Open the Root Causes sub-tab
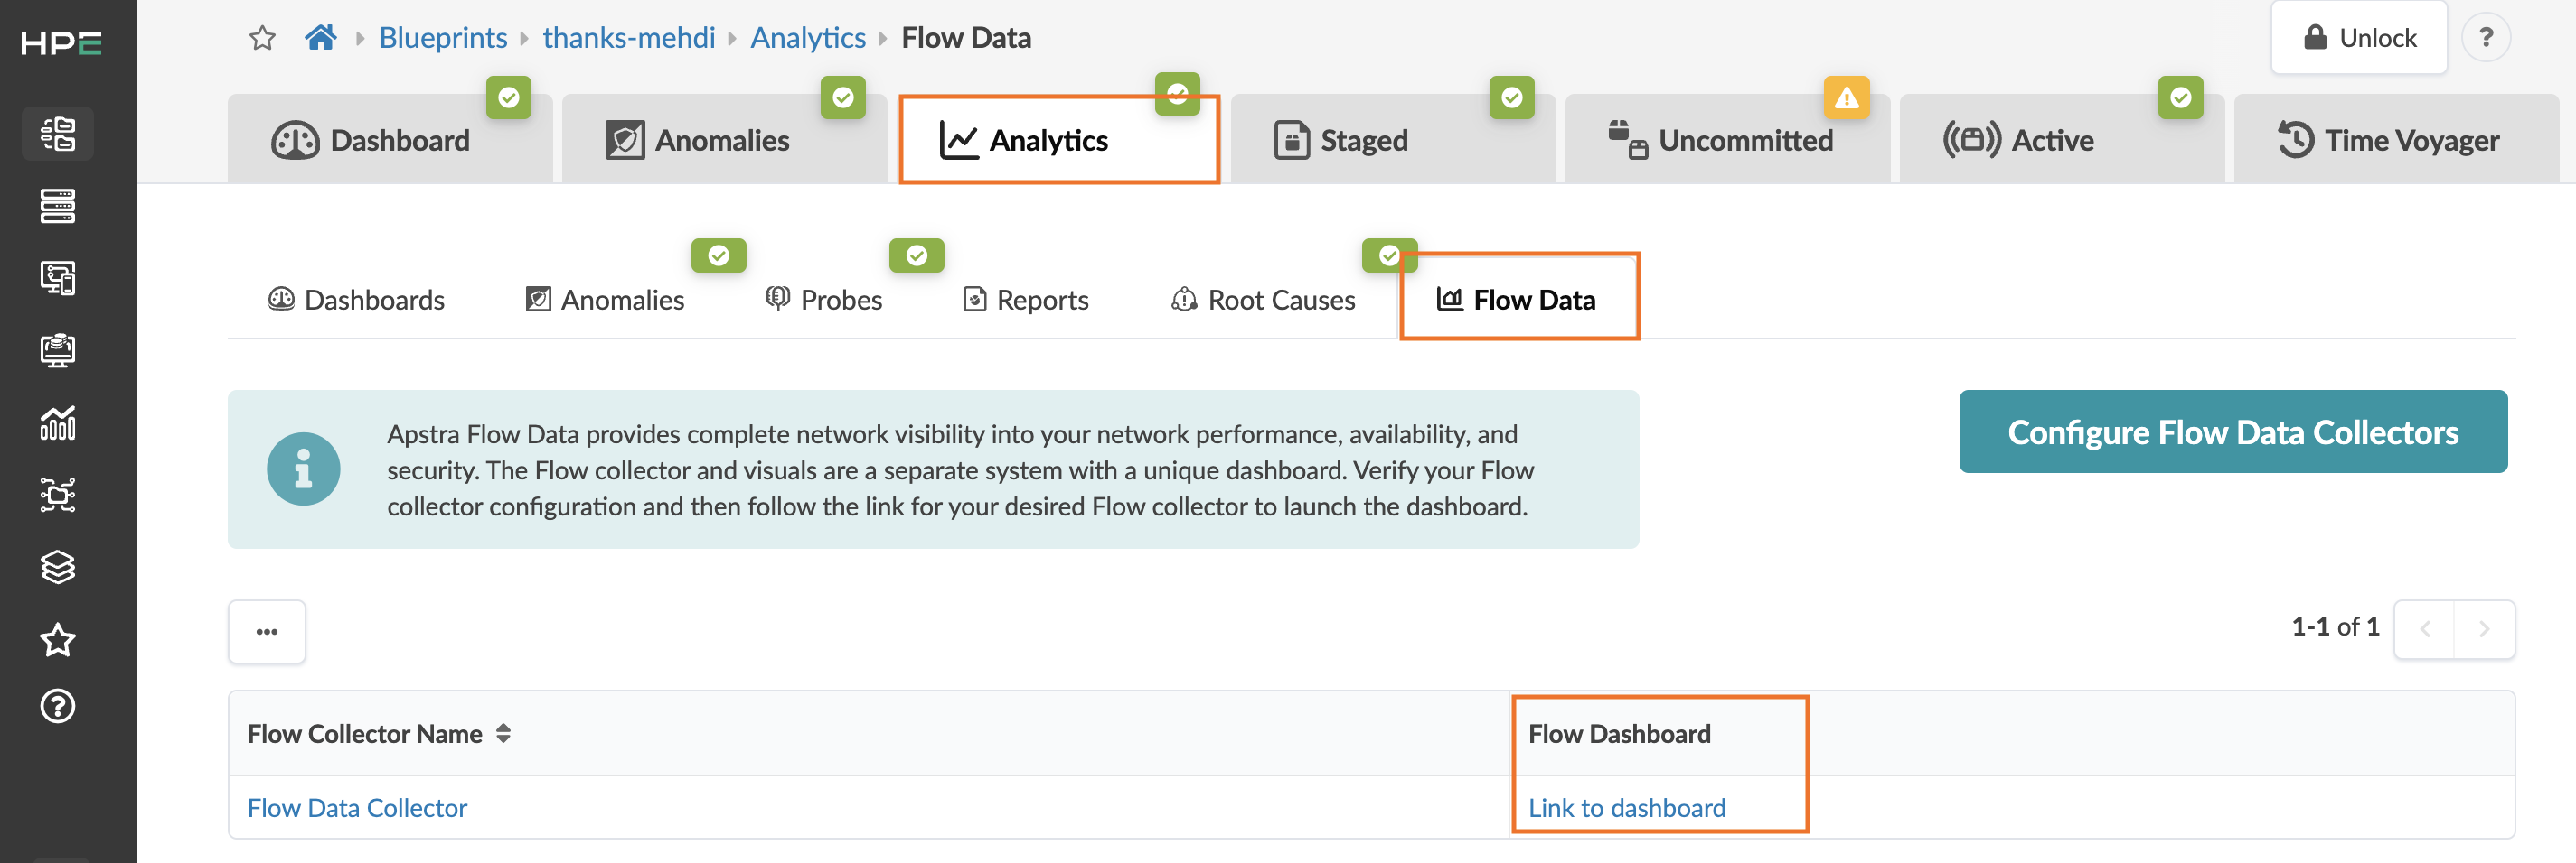Viewport: 2576px width, 863px height. [1263, 300]
